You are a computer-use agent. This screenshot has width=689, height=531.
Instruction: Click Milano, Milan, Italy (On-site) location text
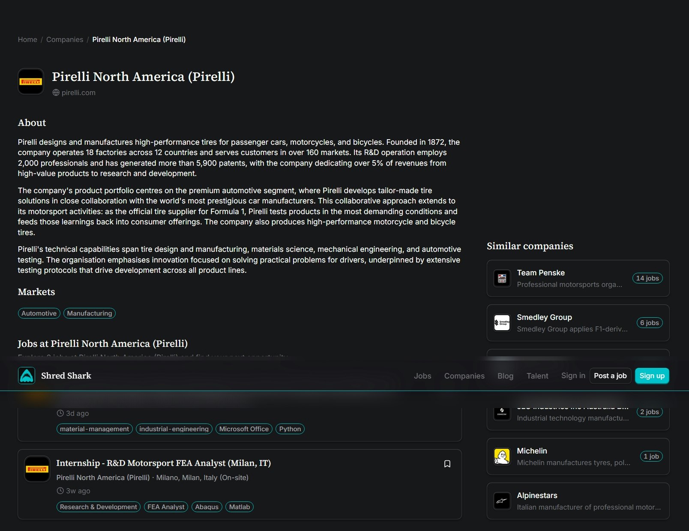(x=202, y=477)
